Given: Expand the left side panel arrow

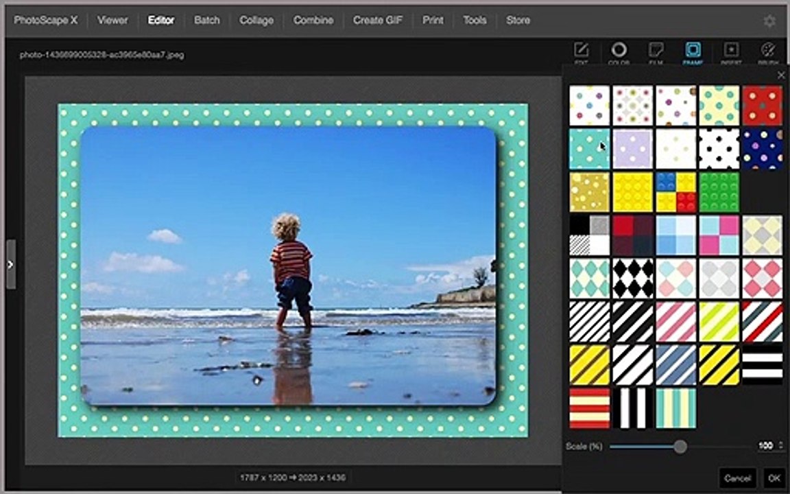Looking at the screenshot, I should [x=10, y=265].
